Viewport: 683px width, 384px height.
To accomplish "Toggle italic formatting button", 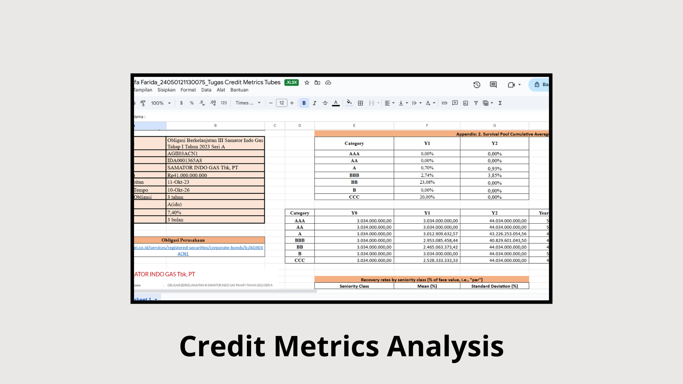I will (314, 103).
